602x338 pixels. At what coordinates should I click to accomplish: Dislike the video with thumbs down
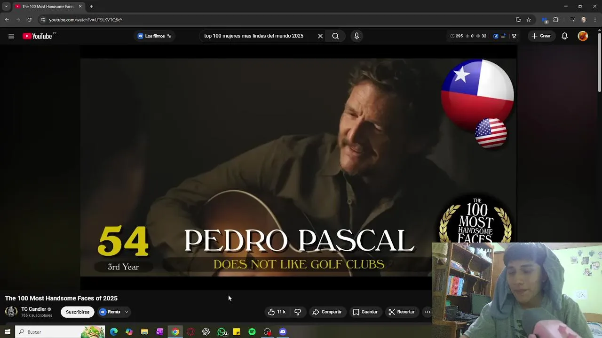tap(298, 312)
